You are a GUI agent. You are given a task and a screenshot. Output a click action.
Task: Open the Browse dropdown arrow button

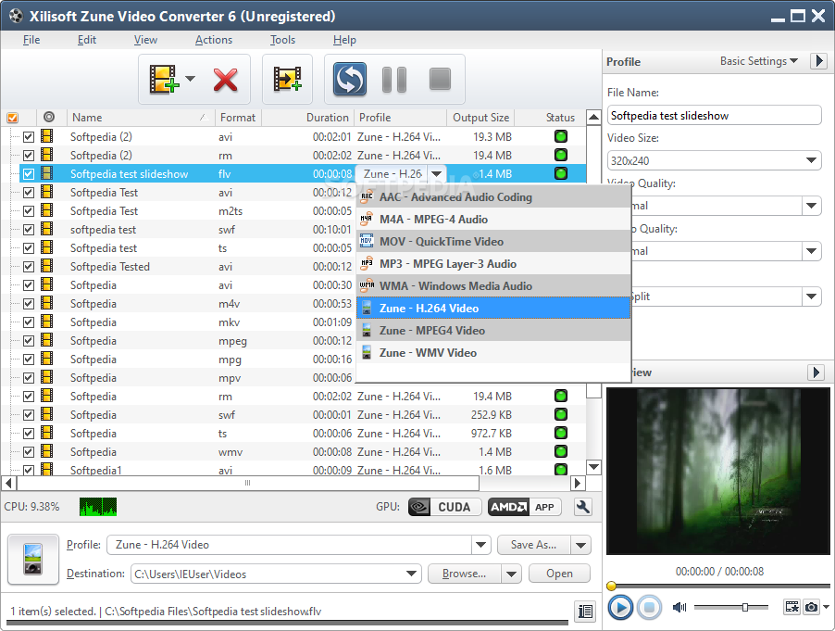(x=511, y=574)
